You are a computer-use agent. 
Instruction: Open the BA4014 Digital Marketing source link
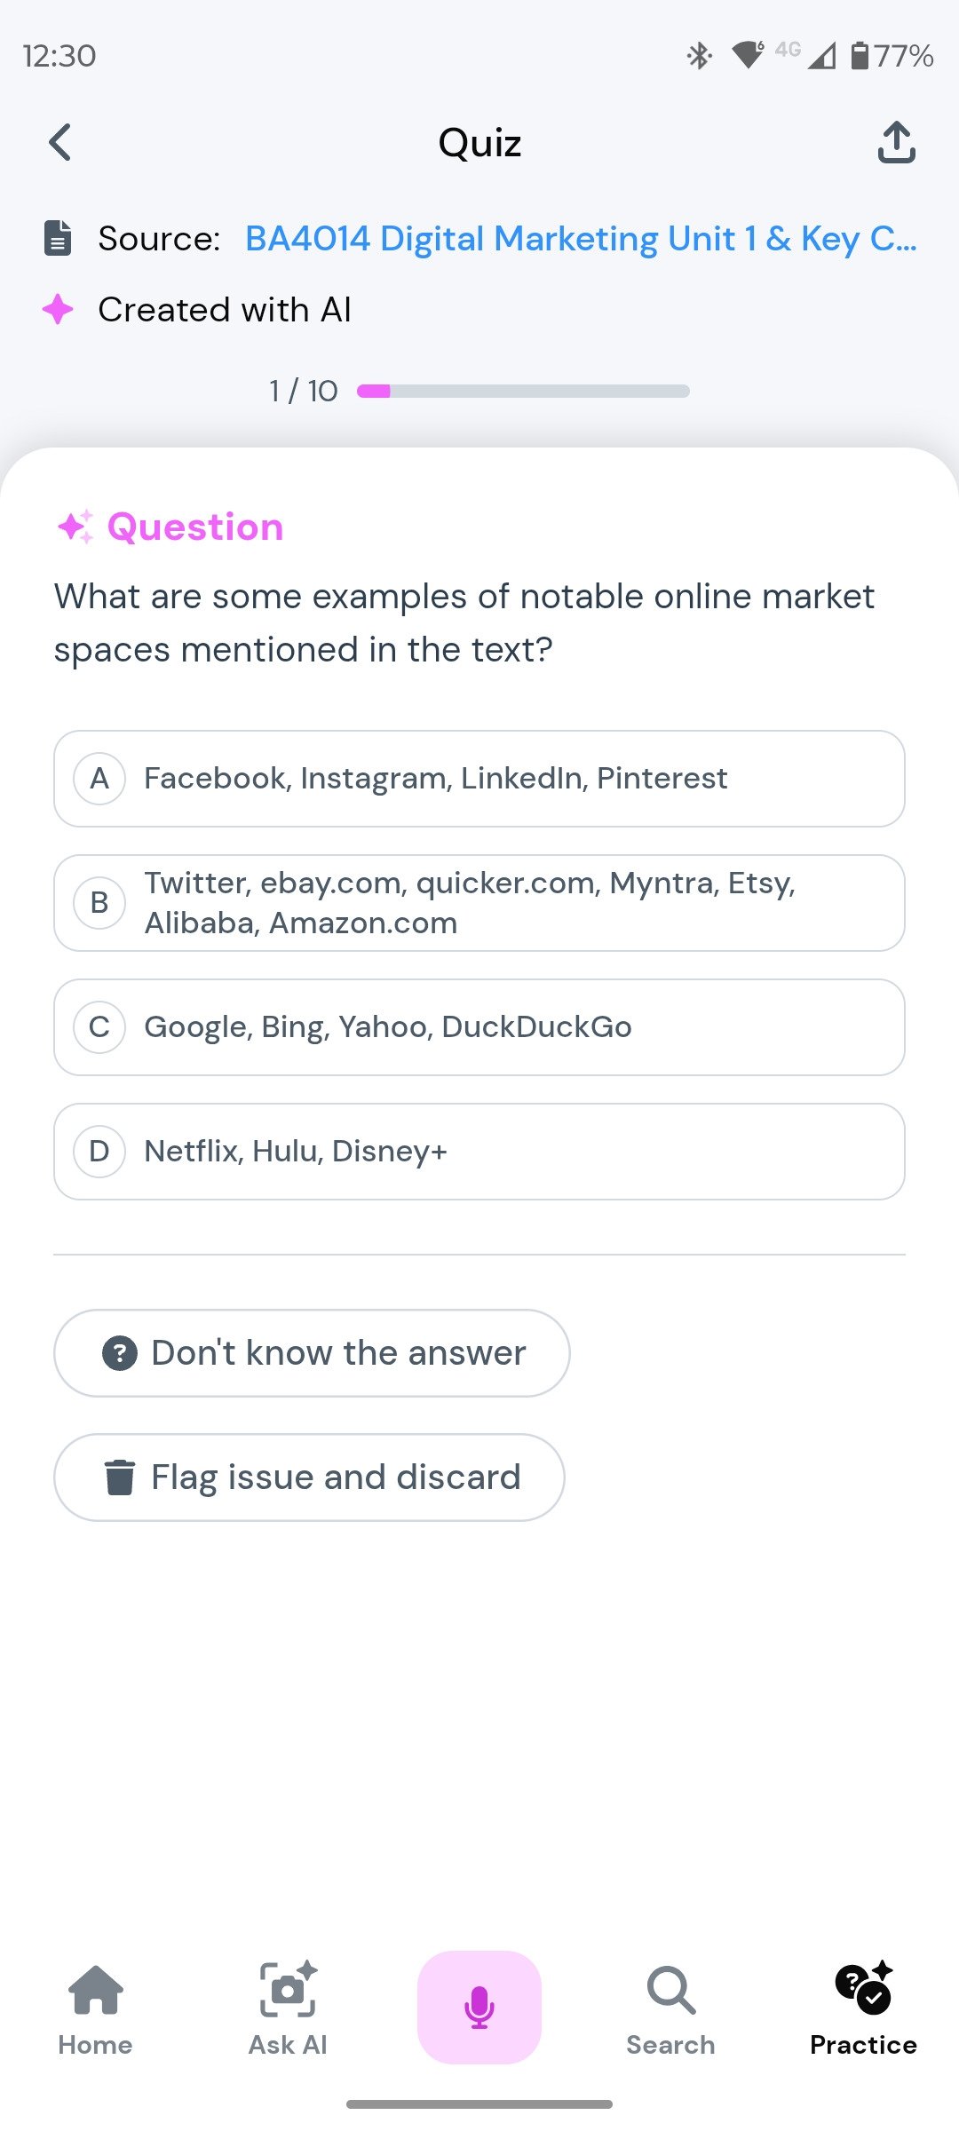pos(581,238)
